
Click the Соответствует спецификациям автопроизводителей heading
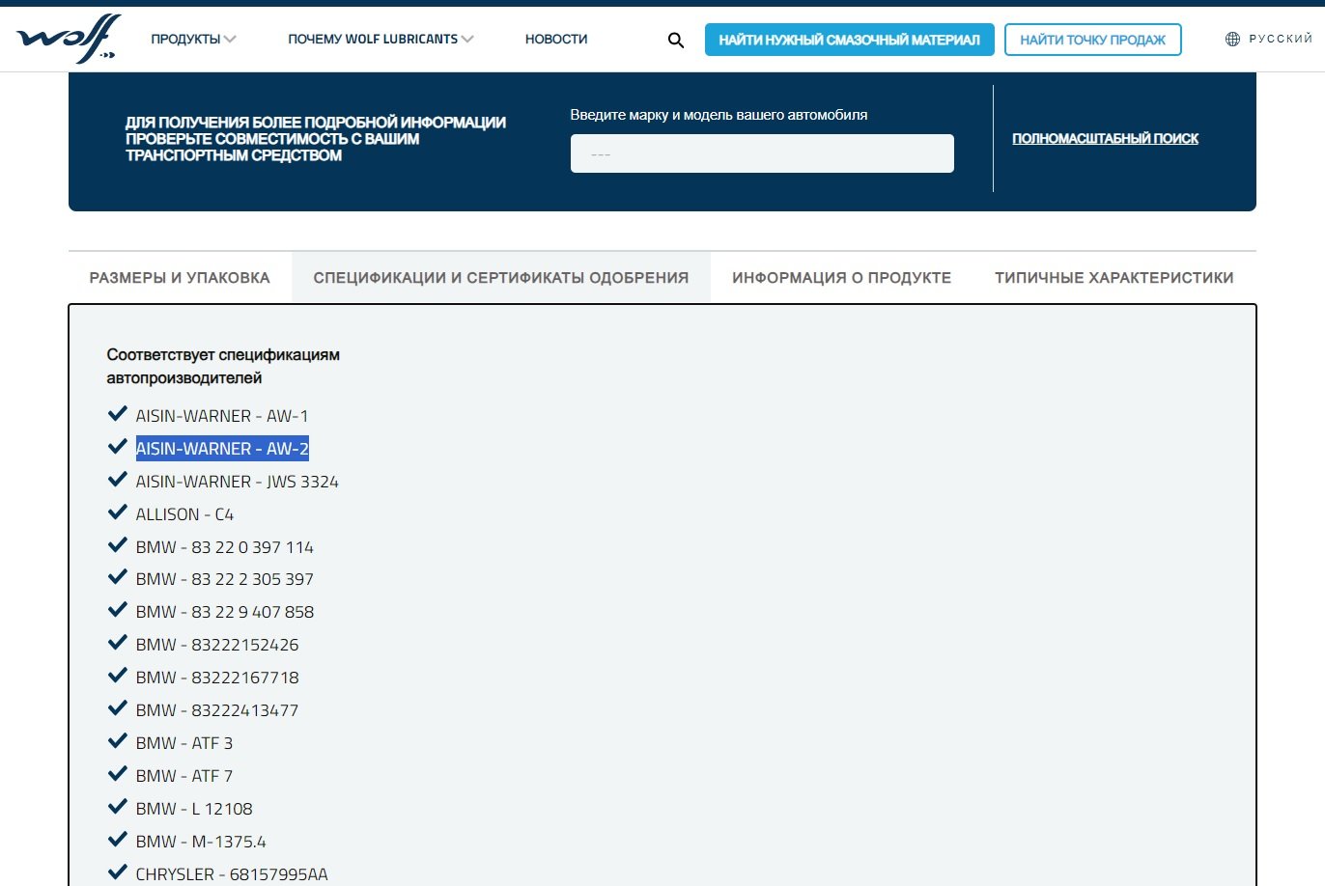[223, 367]
